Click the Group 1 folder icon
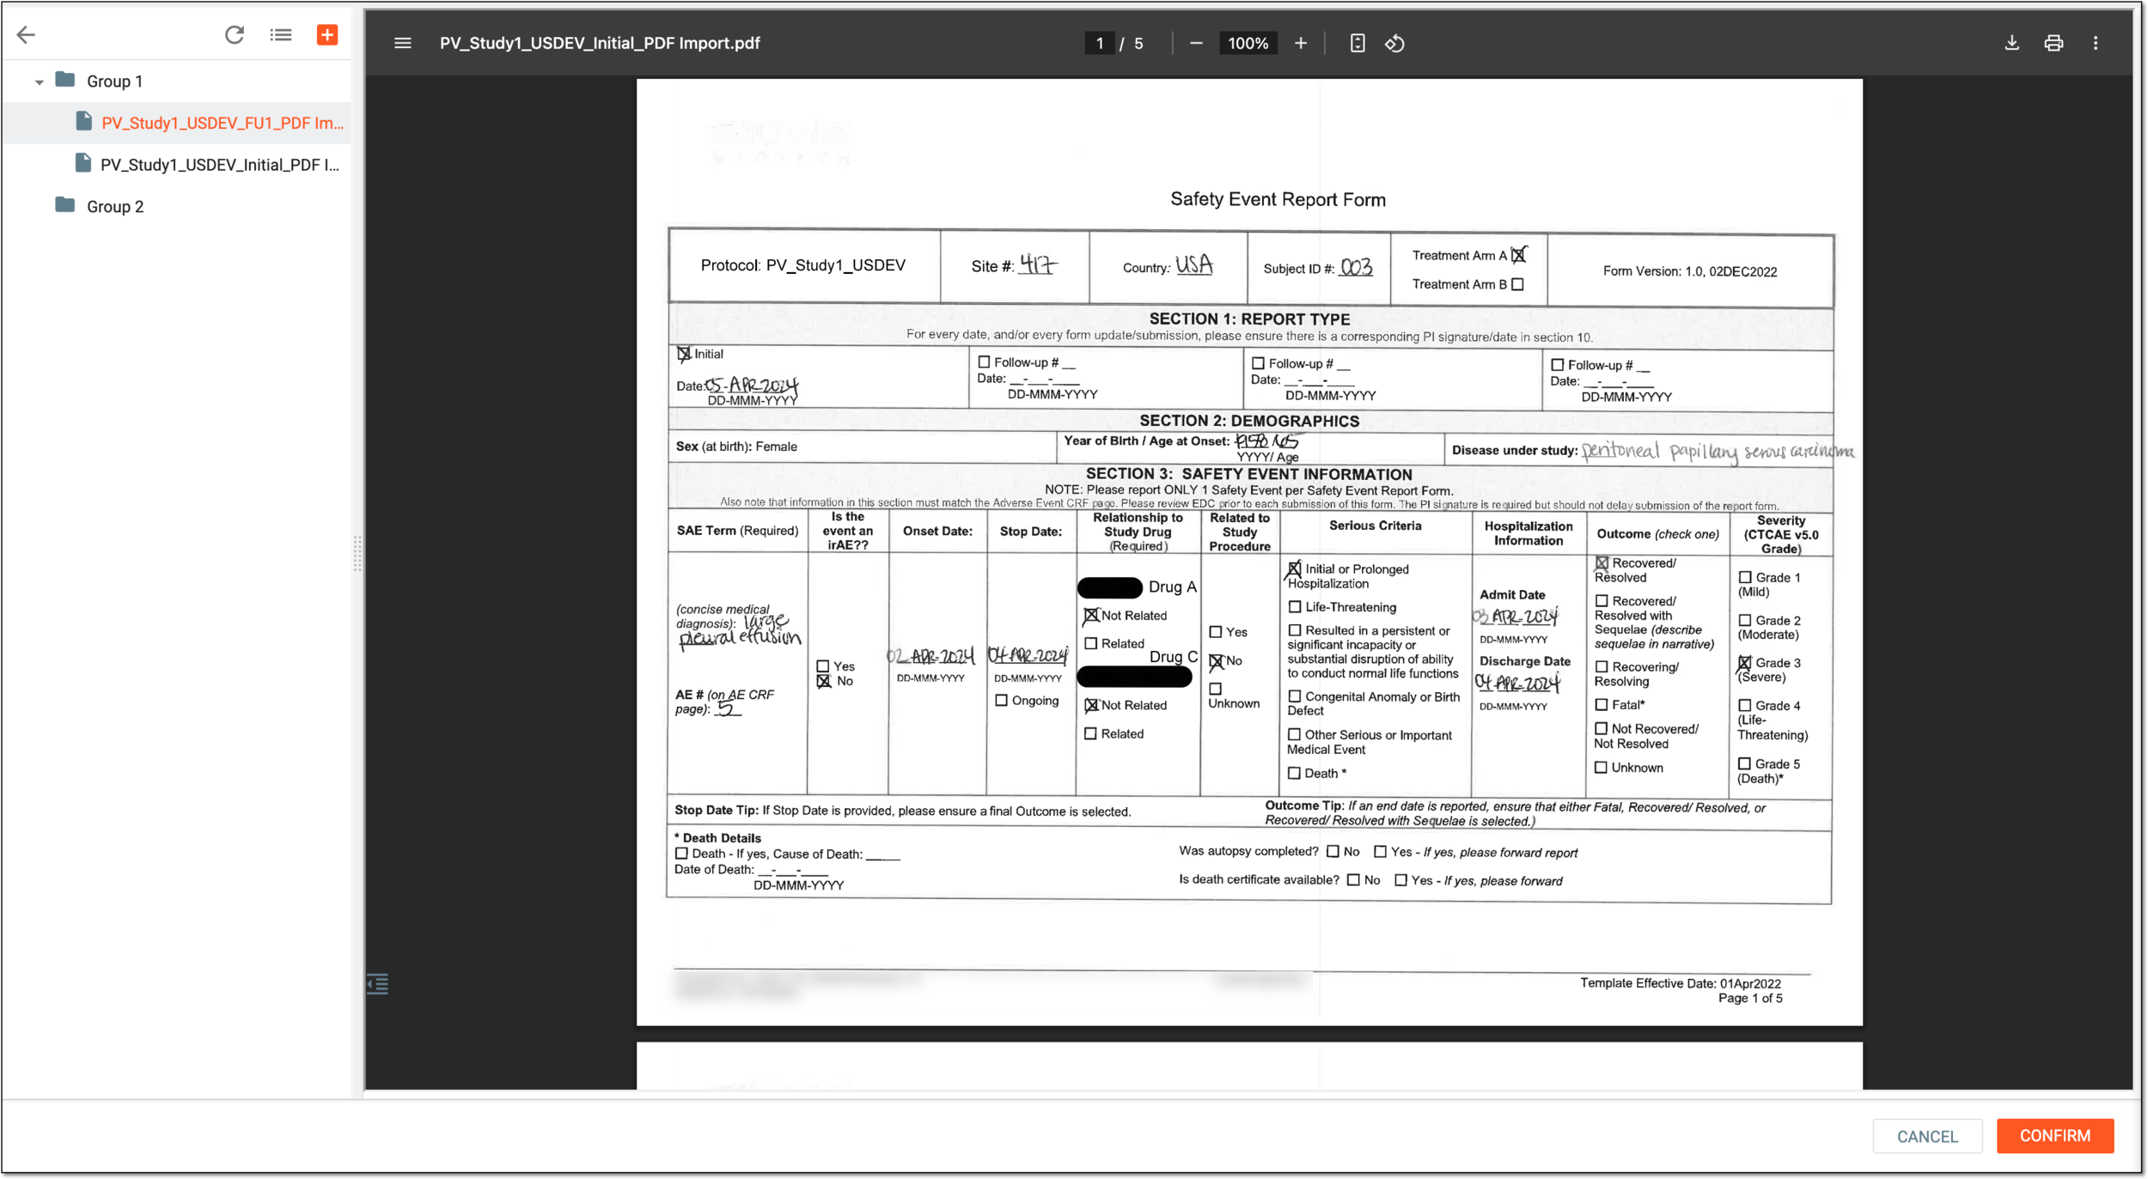Image resolution: width=2148 pixels, height=1179 pixels. click(65, 80)
